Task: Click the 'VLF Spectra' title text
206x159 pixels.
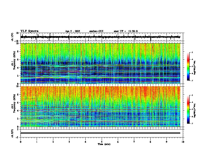Action: coord(29,31)
